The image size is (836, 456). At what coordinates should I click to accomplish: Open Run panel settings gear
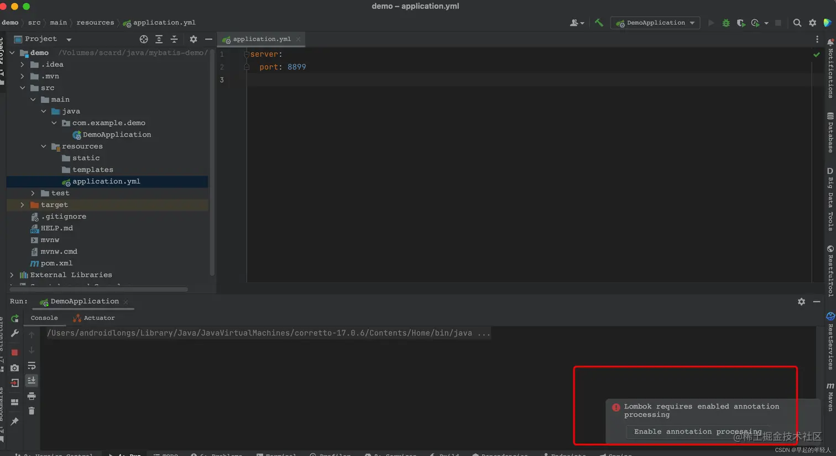click(801, 301)
